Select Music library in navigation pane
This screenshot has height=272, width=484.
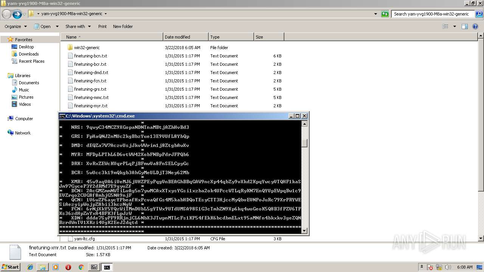tap(24, 90)
